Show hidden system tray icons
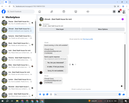Image resolution: width=129 pixels, height=103 pixels. (105, 101)
